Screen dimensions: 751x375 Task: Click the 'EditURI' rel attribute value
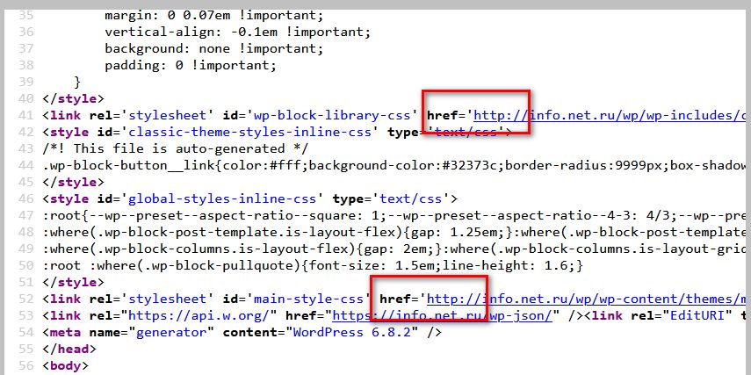click(x=697, y=315)
